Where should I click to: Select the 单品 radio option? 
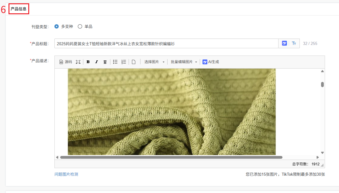tap(80, 26)
